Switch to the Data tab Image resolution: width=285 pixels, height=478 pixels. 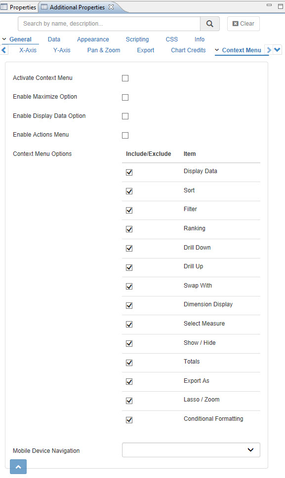[54, 39]
